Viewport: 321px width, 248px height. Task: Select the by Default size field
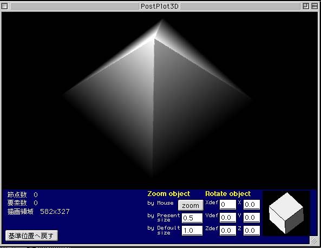192,231
